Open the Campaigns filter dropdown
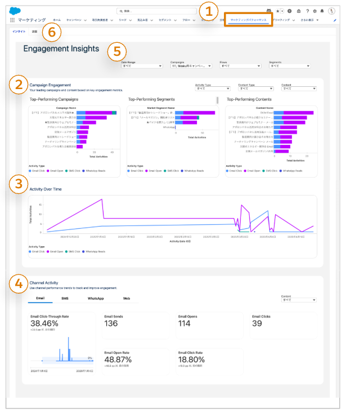The image size is (346, 412). 191,66
